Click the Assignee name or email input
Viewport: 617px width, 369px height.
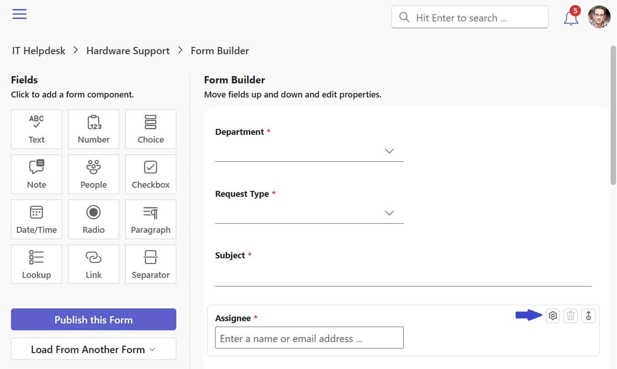pos(309,338)
